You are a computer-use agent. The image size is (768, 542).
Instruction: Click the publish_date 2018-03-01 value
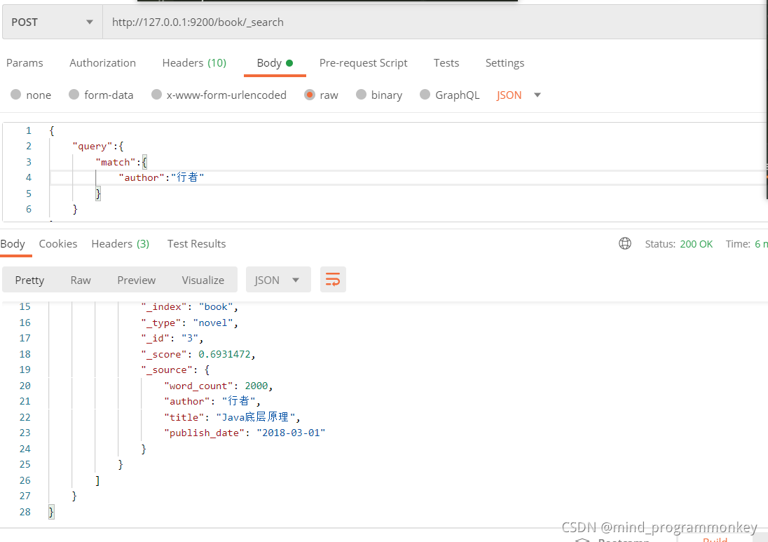pos(291,433)
